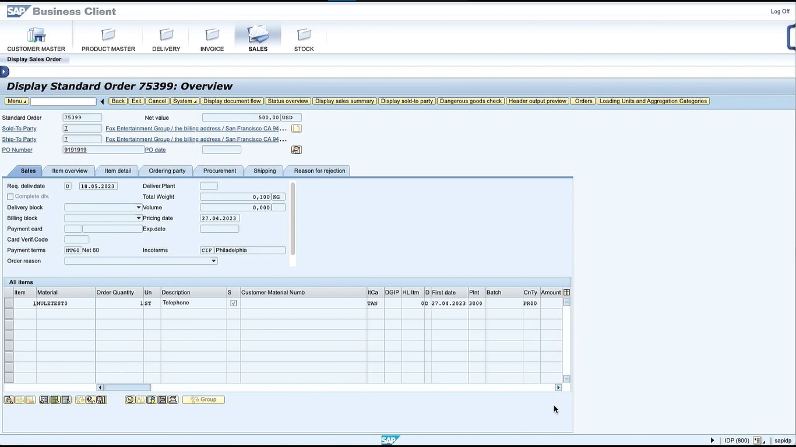Screen dimensions: 796x447
Task: Switch to the Ordering party tab
Action: (167, 171)
